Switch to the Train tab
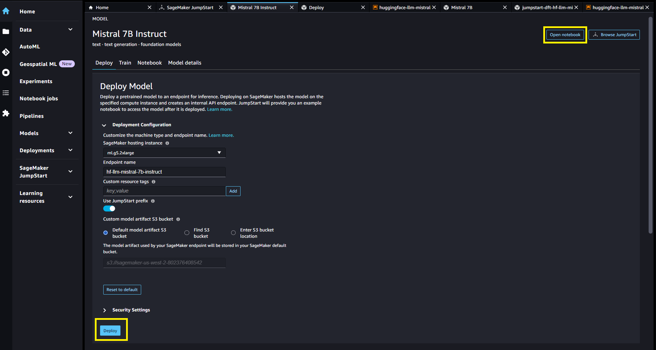 (125, 63)
